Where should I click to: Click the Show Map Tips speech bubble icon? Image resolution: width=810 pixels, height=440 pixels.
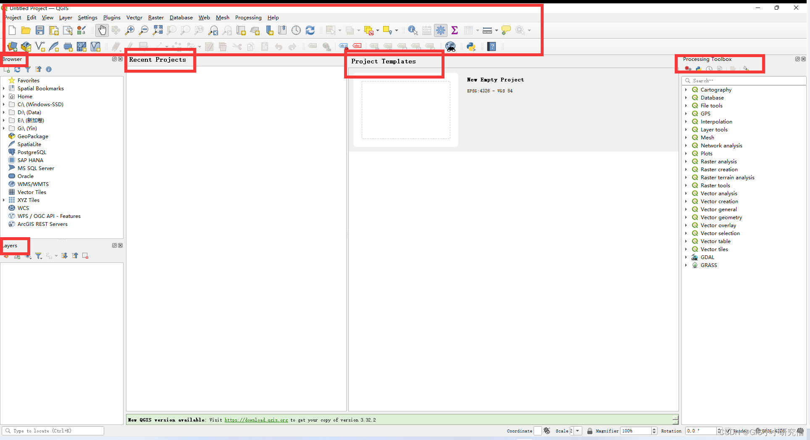click(506, 30)
